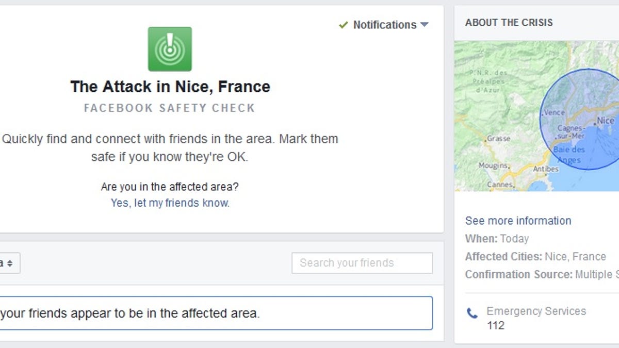This screenshot has height=348, width=619.
Task: Enable notifications for this Safety Check
Action: (x=384, y=24)
